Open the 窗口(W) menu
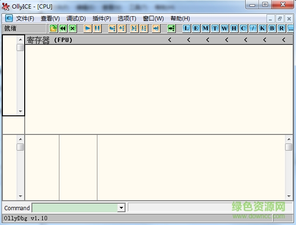Image resolution: width=296 pixels, height=225 pixels. (x=153, y=19)
